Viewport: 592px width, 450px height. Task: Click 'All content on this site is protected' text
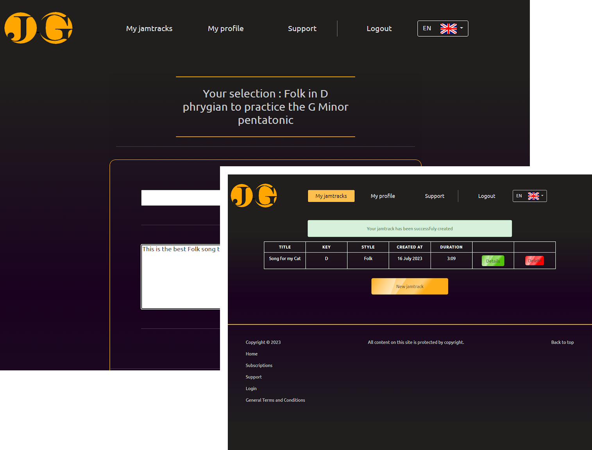tap(416, 342)
